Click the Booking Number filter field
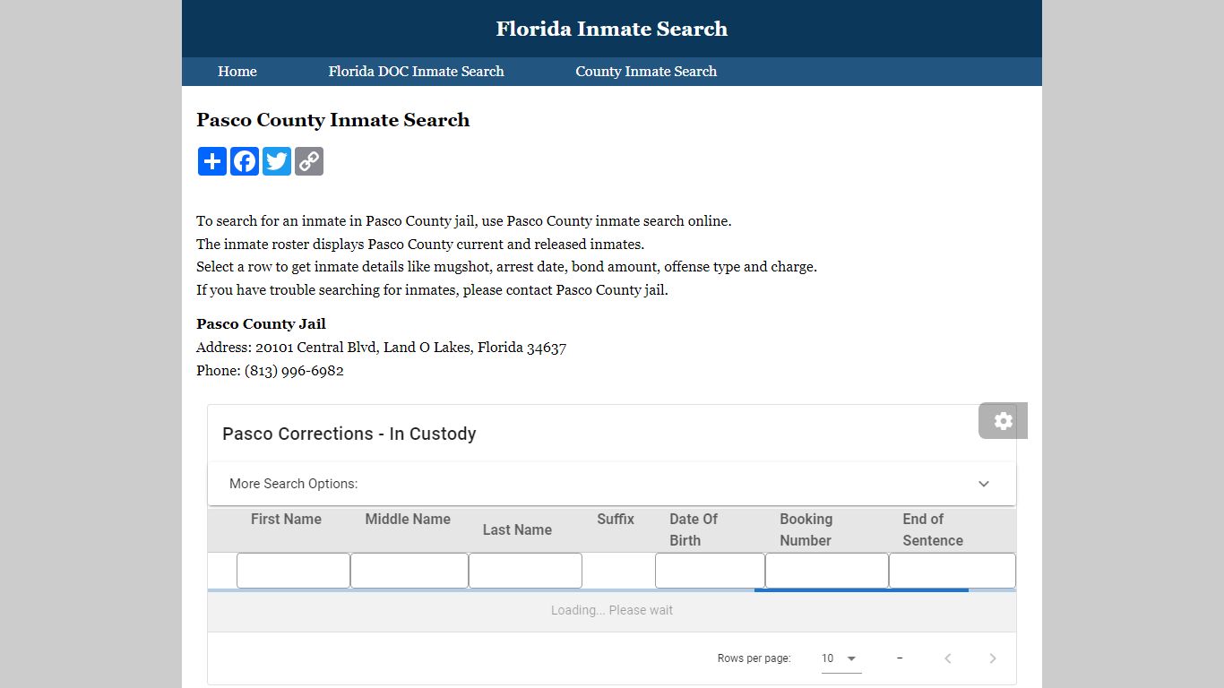The width and height of the screenshot is (1224, 688). coord(826,571)
